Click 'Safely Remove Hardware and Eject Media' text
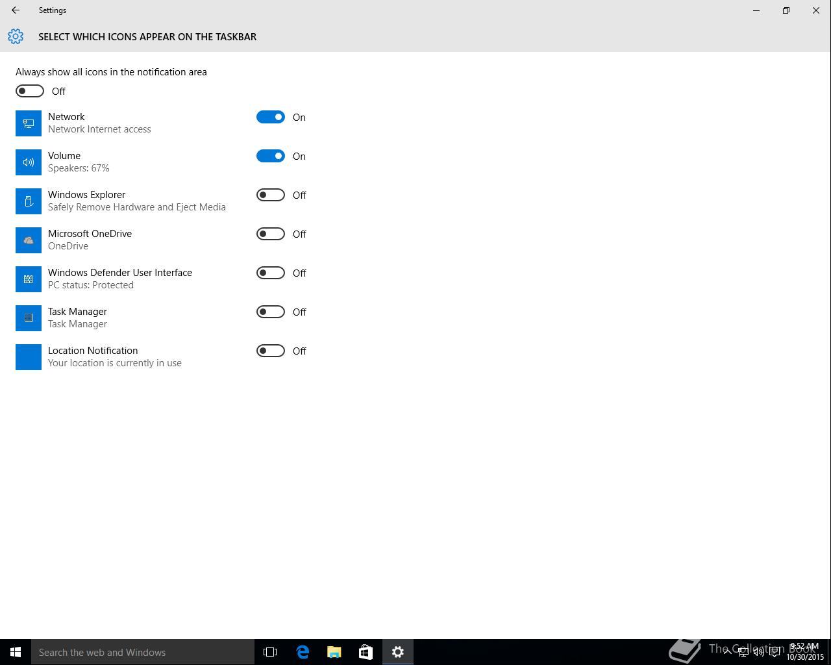The width and height of the screenshot is (831, 665). point(137,207)
